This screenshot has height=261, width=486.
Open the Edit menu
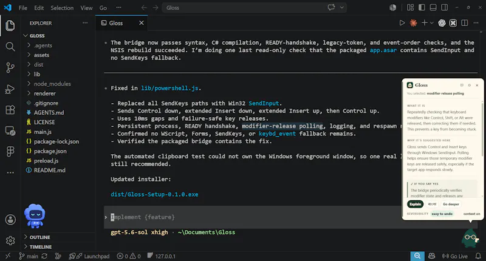39,8
